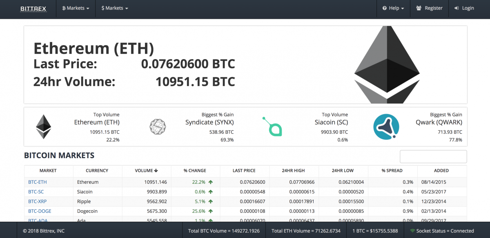Select the Ethereum currency cell

(98, 182)
